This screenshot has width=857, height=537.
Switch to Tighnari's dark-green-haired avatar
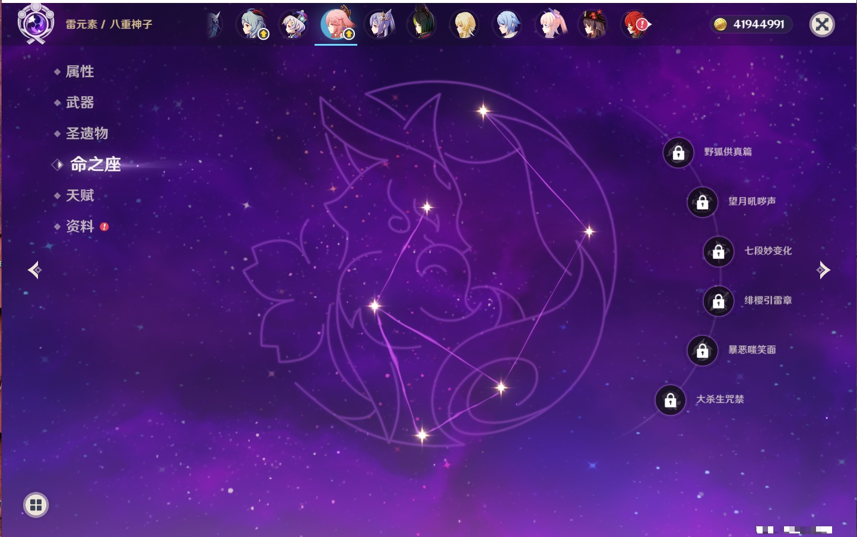coord(422,24)
